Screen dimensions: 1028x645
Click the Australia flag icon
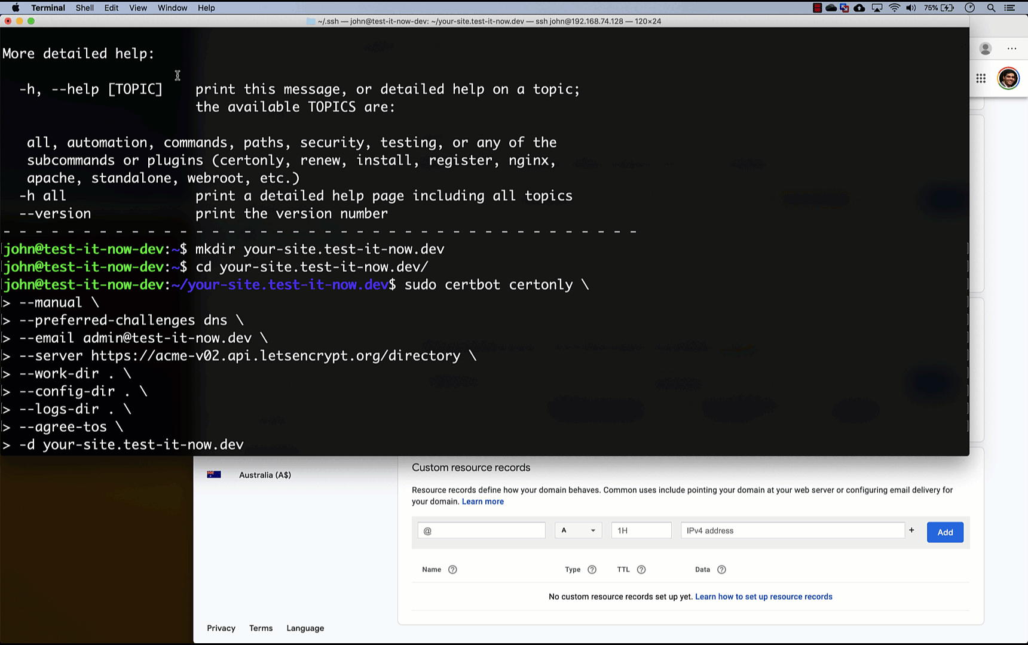coord(214,475)
